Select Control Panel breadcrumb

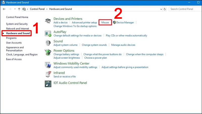(x=37, y=9)
